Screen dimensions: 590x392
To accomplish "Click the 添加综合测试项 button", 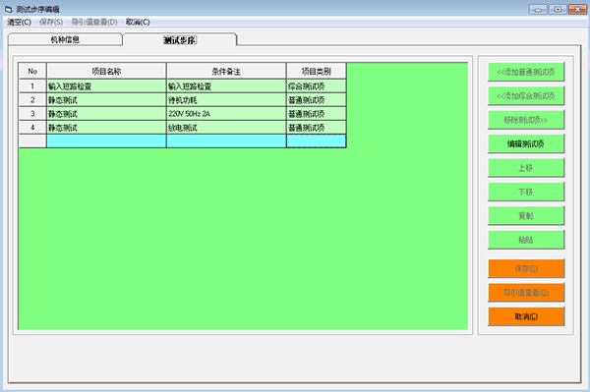I will pyautogui.click(x=526, y=96).
